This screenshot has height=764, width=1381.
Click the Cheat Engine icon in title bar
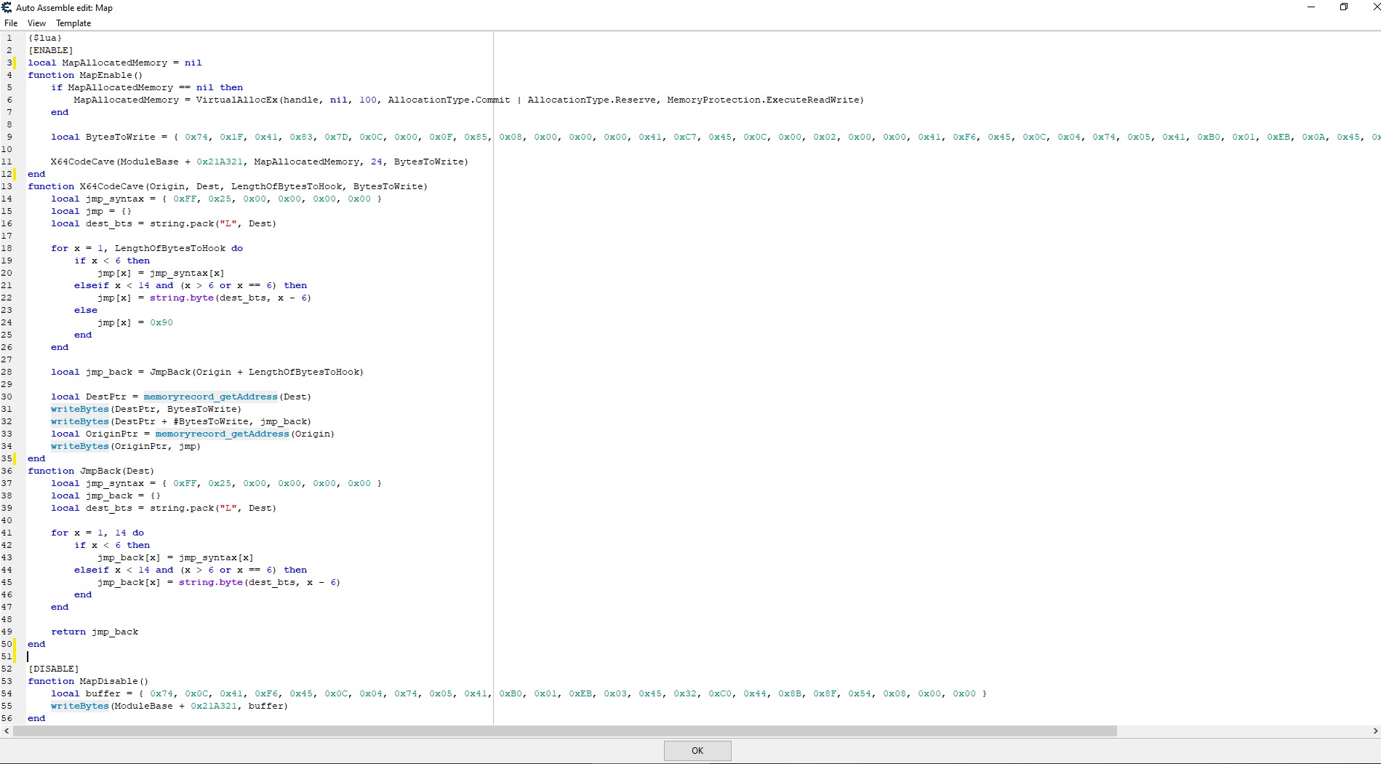pos(7,7)
